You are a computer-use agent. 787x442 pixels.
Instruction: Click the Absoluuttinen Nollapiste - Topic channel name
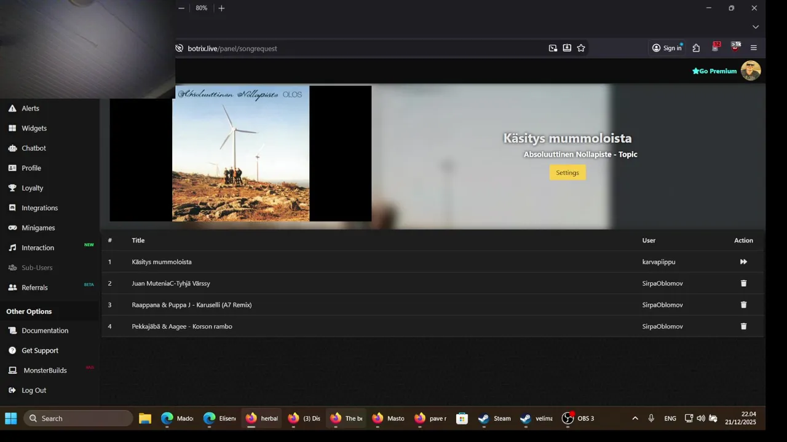click(580, 154)
